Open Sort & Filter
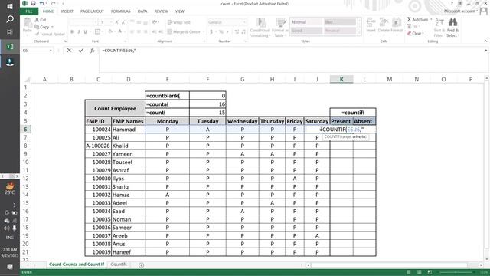 439,28
